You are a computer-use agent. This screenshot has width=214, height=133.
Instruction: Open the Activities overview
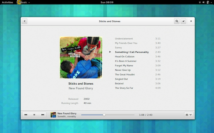(x=7, y=2)
